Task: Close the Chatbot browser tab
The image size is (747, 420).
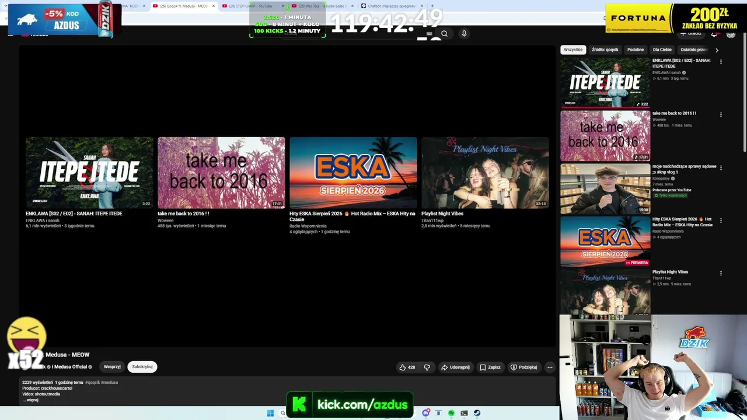Action: coord(422,6)
